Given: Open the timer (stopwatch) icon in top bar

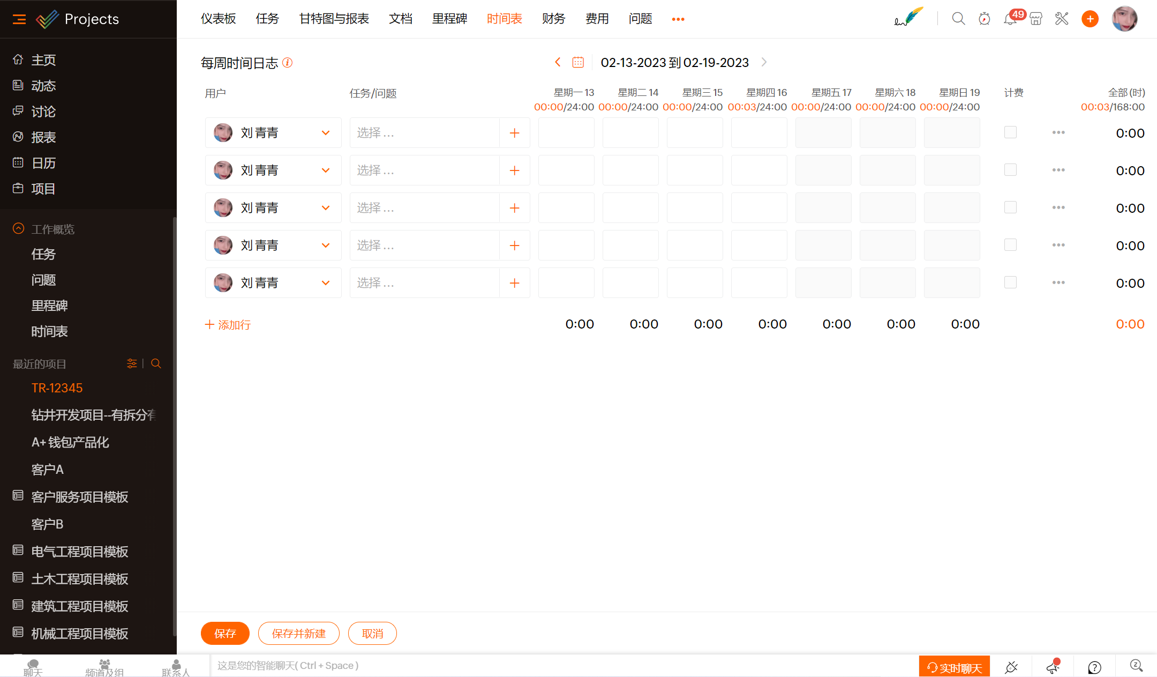Looking at the screenshot, I should (x=984, y=18).
